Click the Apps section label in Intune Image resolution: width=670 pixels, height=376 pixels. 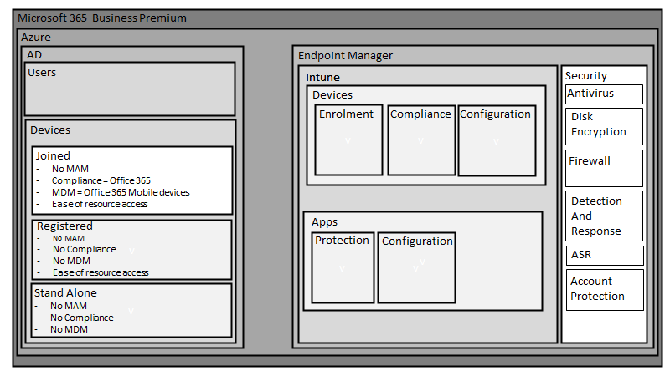324,222
